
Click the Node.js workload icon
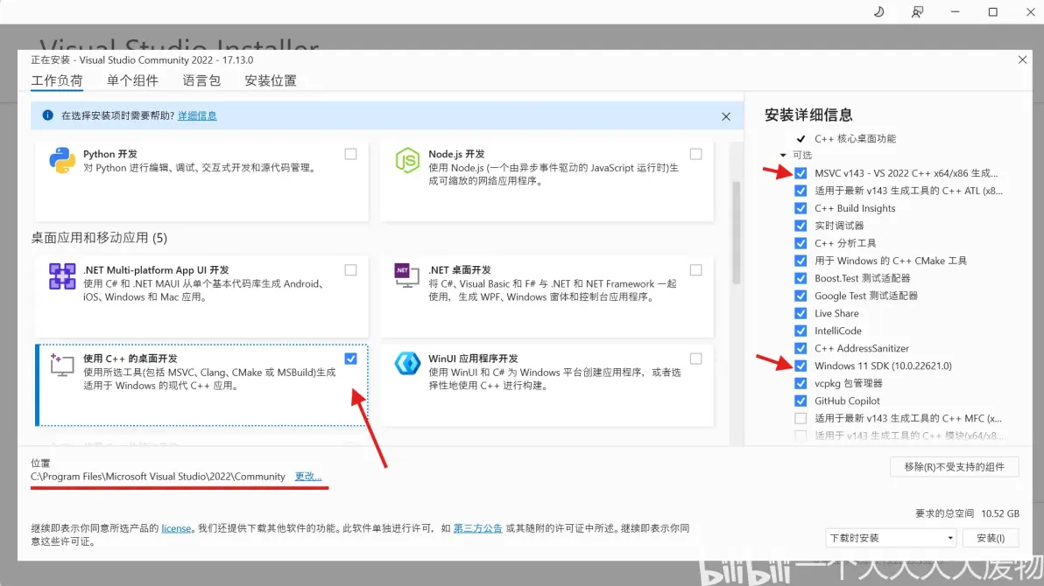[x=406, y=160]
